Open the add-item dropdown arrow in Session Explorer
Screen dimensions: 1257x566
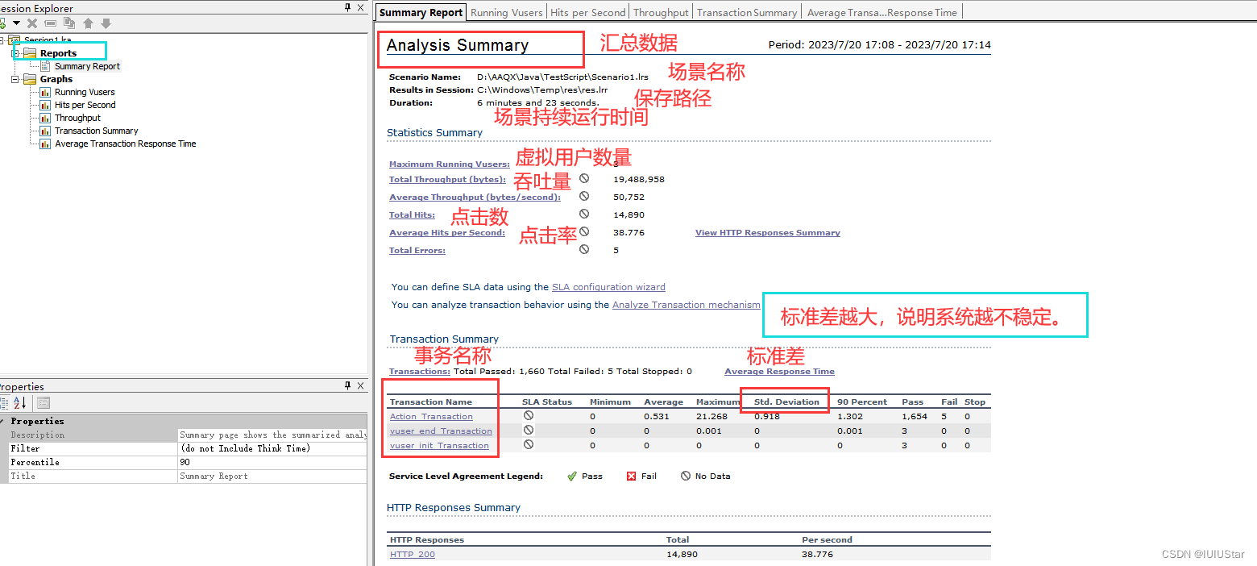(16, 23)
